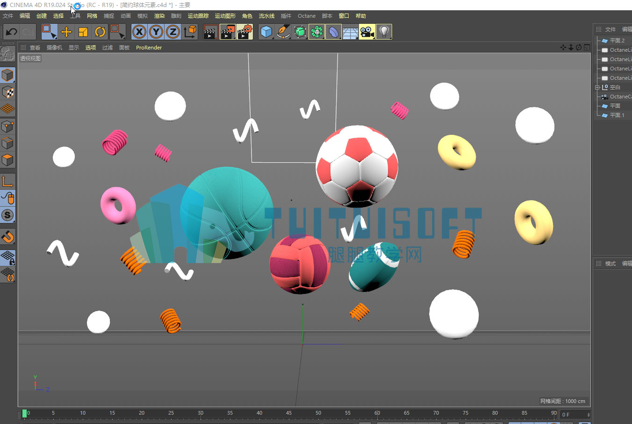
Task: Switch to Edges mode
Action: [x=7, y=143]
